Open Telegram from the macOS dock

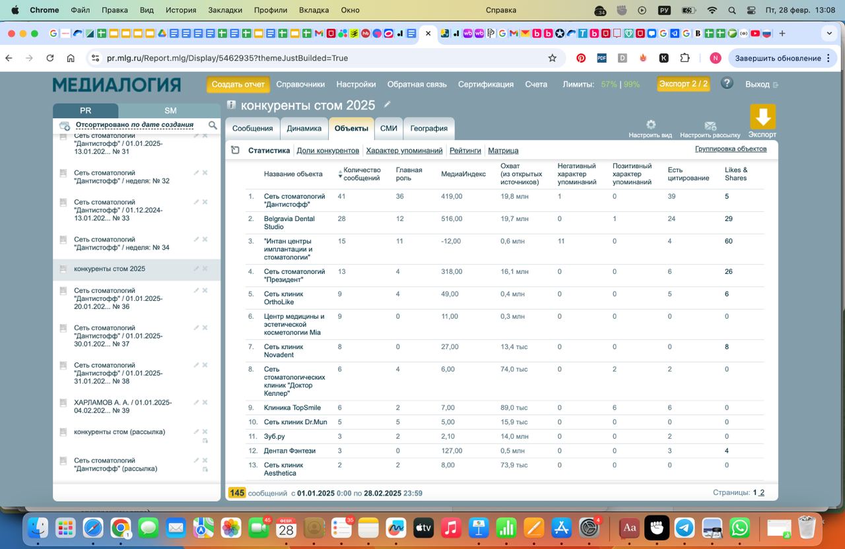685,528
